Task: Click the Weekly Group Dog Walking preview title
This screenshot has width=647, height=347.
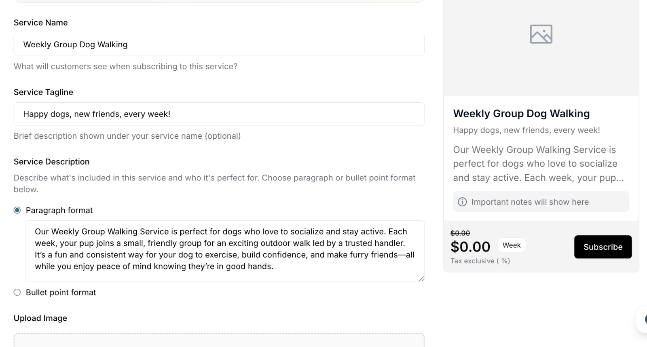Action: coord(521,114)
